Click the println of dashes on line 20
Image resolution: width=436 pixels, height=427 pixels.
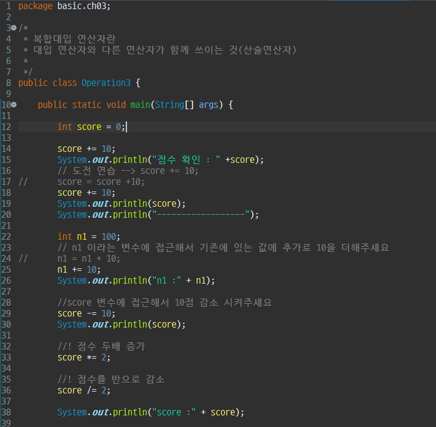(158, 215)
